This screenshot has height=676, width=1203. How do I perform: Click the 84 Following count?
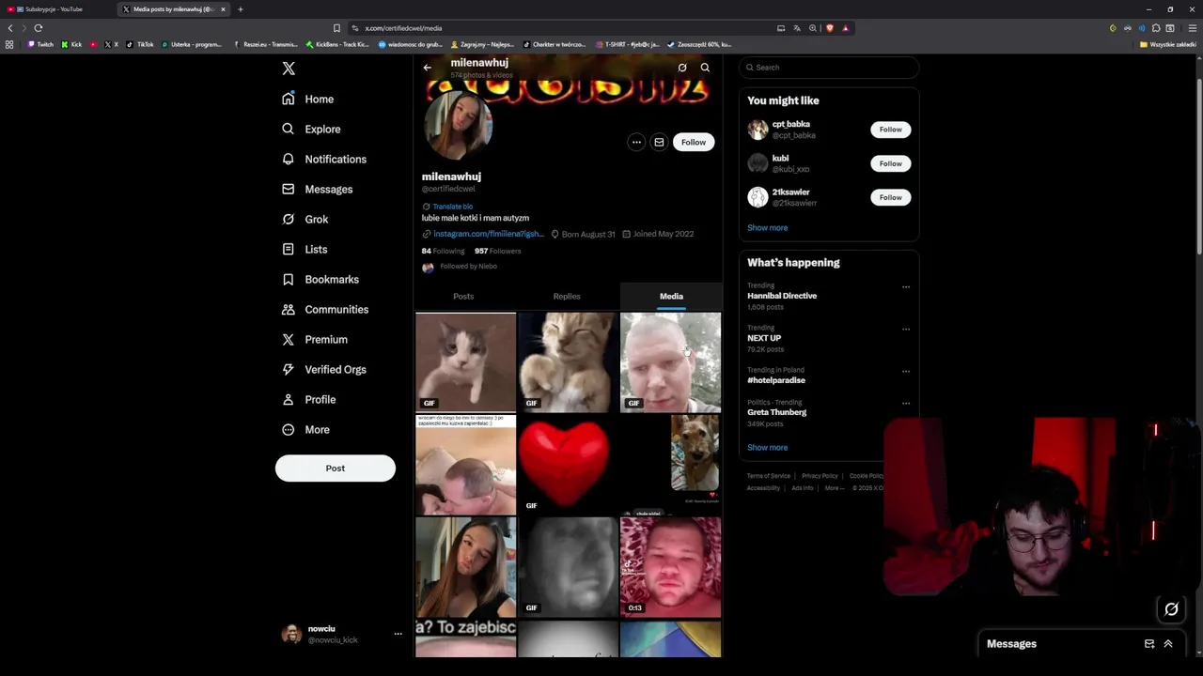443,251
